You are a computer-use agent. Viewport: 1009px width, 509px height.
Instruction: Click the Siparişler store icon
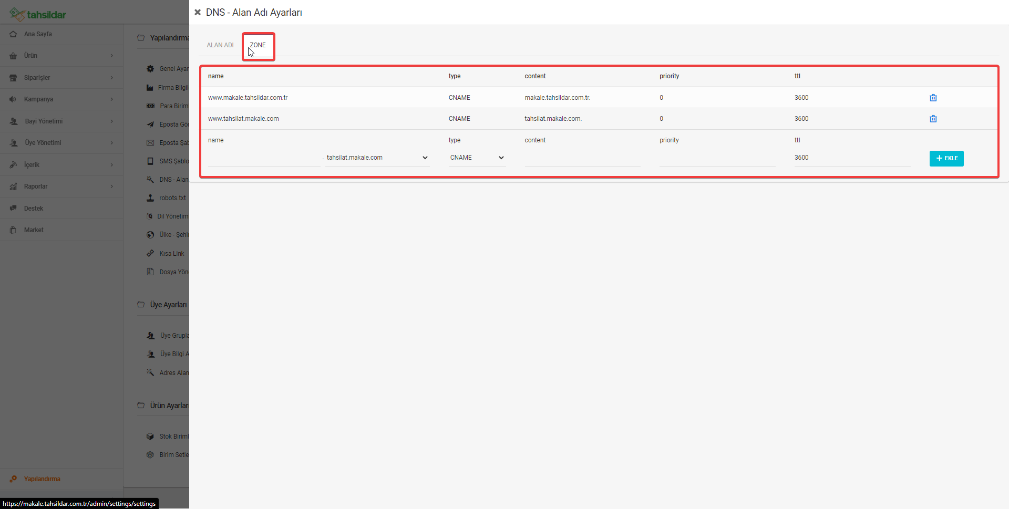point(13,78)
